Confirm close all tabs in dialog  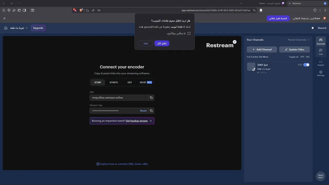pos(162,43)
